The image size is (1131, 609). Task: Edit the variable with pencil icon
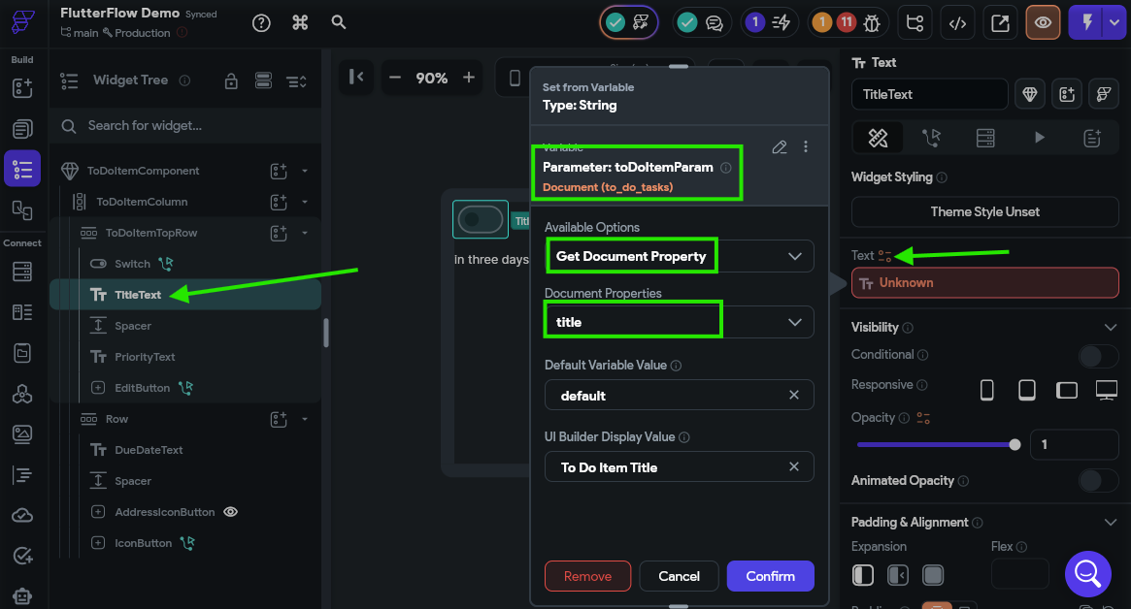click(779, 147)
